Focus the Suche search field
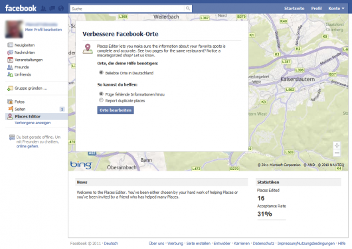This screenshot has height=249, width=352. 128,9
